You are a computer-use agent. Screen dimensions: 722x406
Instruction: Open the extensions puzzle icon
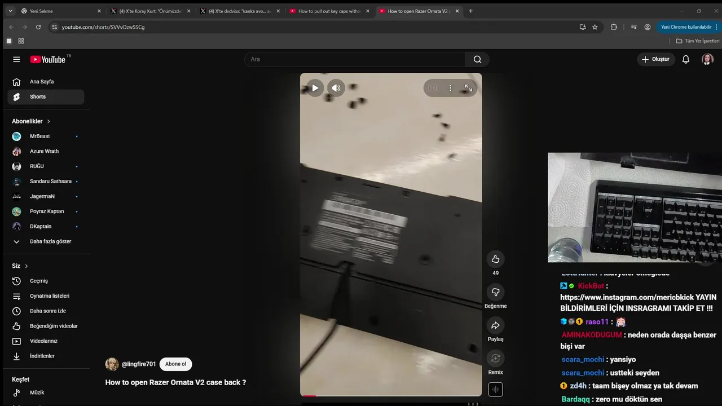614,27
